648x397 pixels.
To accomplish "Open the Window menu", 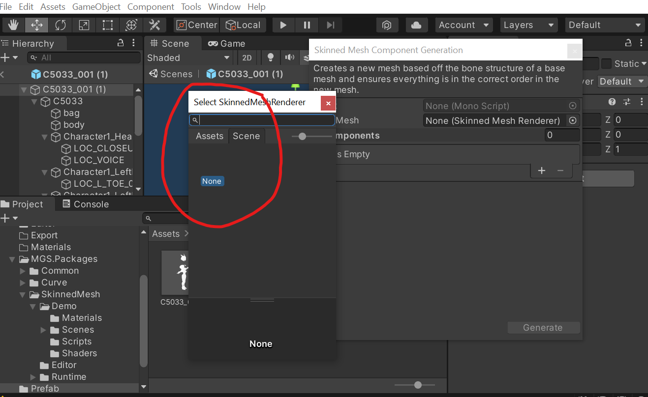I will click(x=224, y=7).
